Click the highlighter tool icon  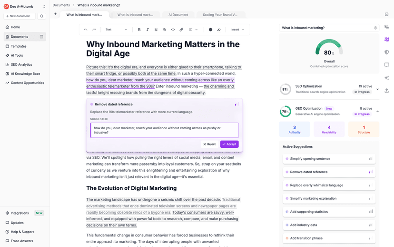coord(219,30)
